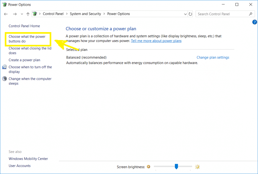The height and width of the screenshot is (174, 258).
Task: Click the Power Options icon in the address bar
Action: tap(35, 14)
